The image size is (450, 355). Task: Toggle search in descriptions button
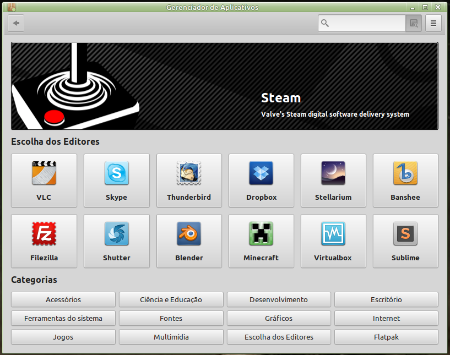[x=414, y=23]
